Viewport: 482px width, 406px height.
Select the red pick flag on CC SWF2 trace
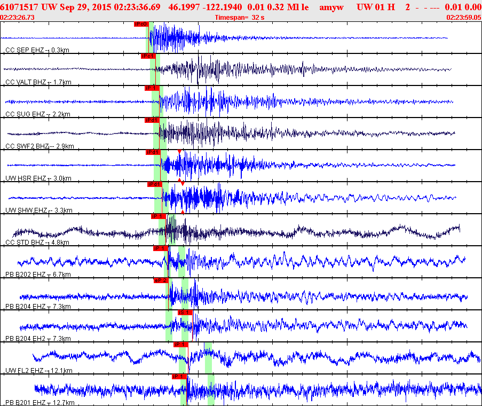[152, 120]
